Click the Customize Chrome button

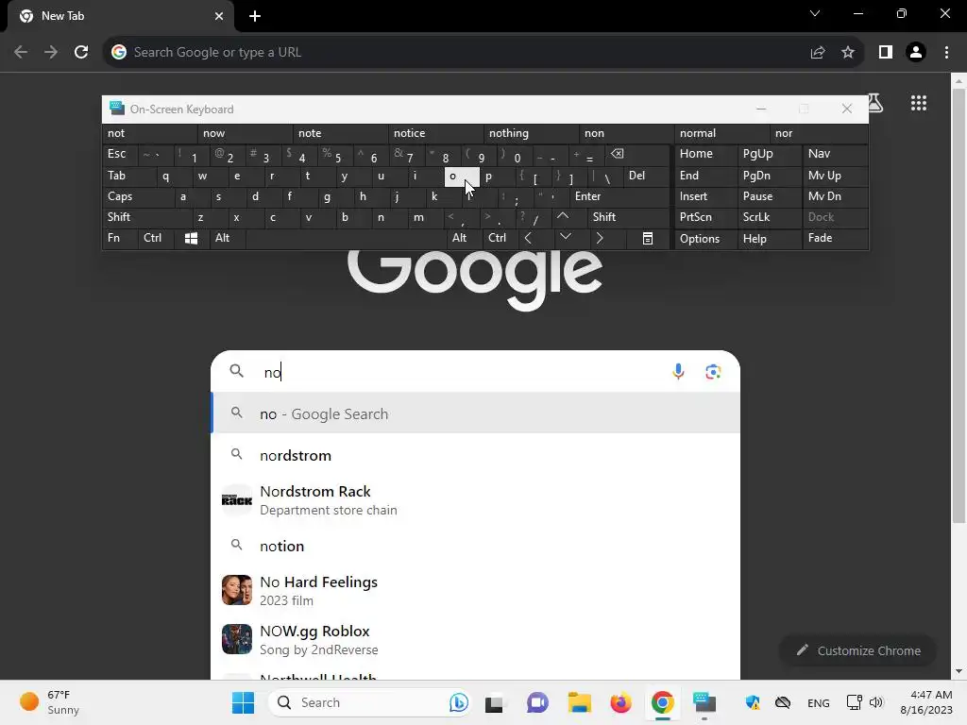coord(858,650)
